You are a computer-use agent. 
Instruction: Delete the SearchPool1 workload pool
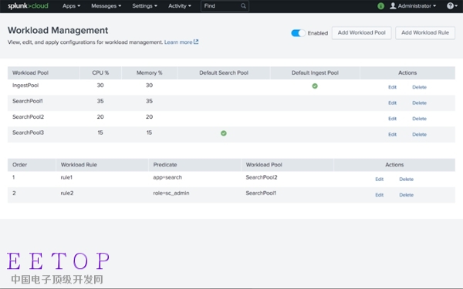(419, 103)
